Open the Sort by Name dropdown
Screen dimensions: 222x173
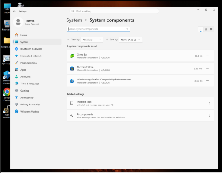(131, 40)
